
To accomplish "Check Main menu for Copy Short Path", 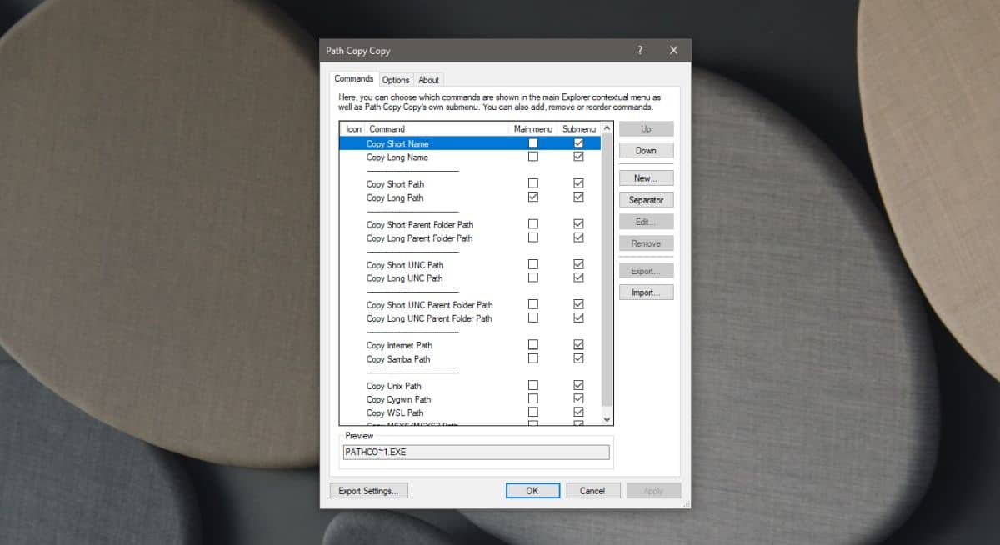I will coord(533,183).
